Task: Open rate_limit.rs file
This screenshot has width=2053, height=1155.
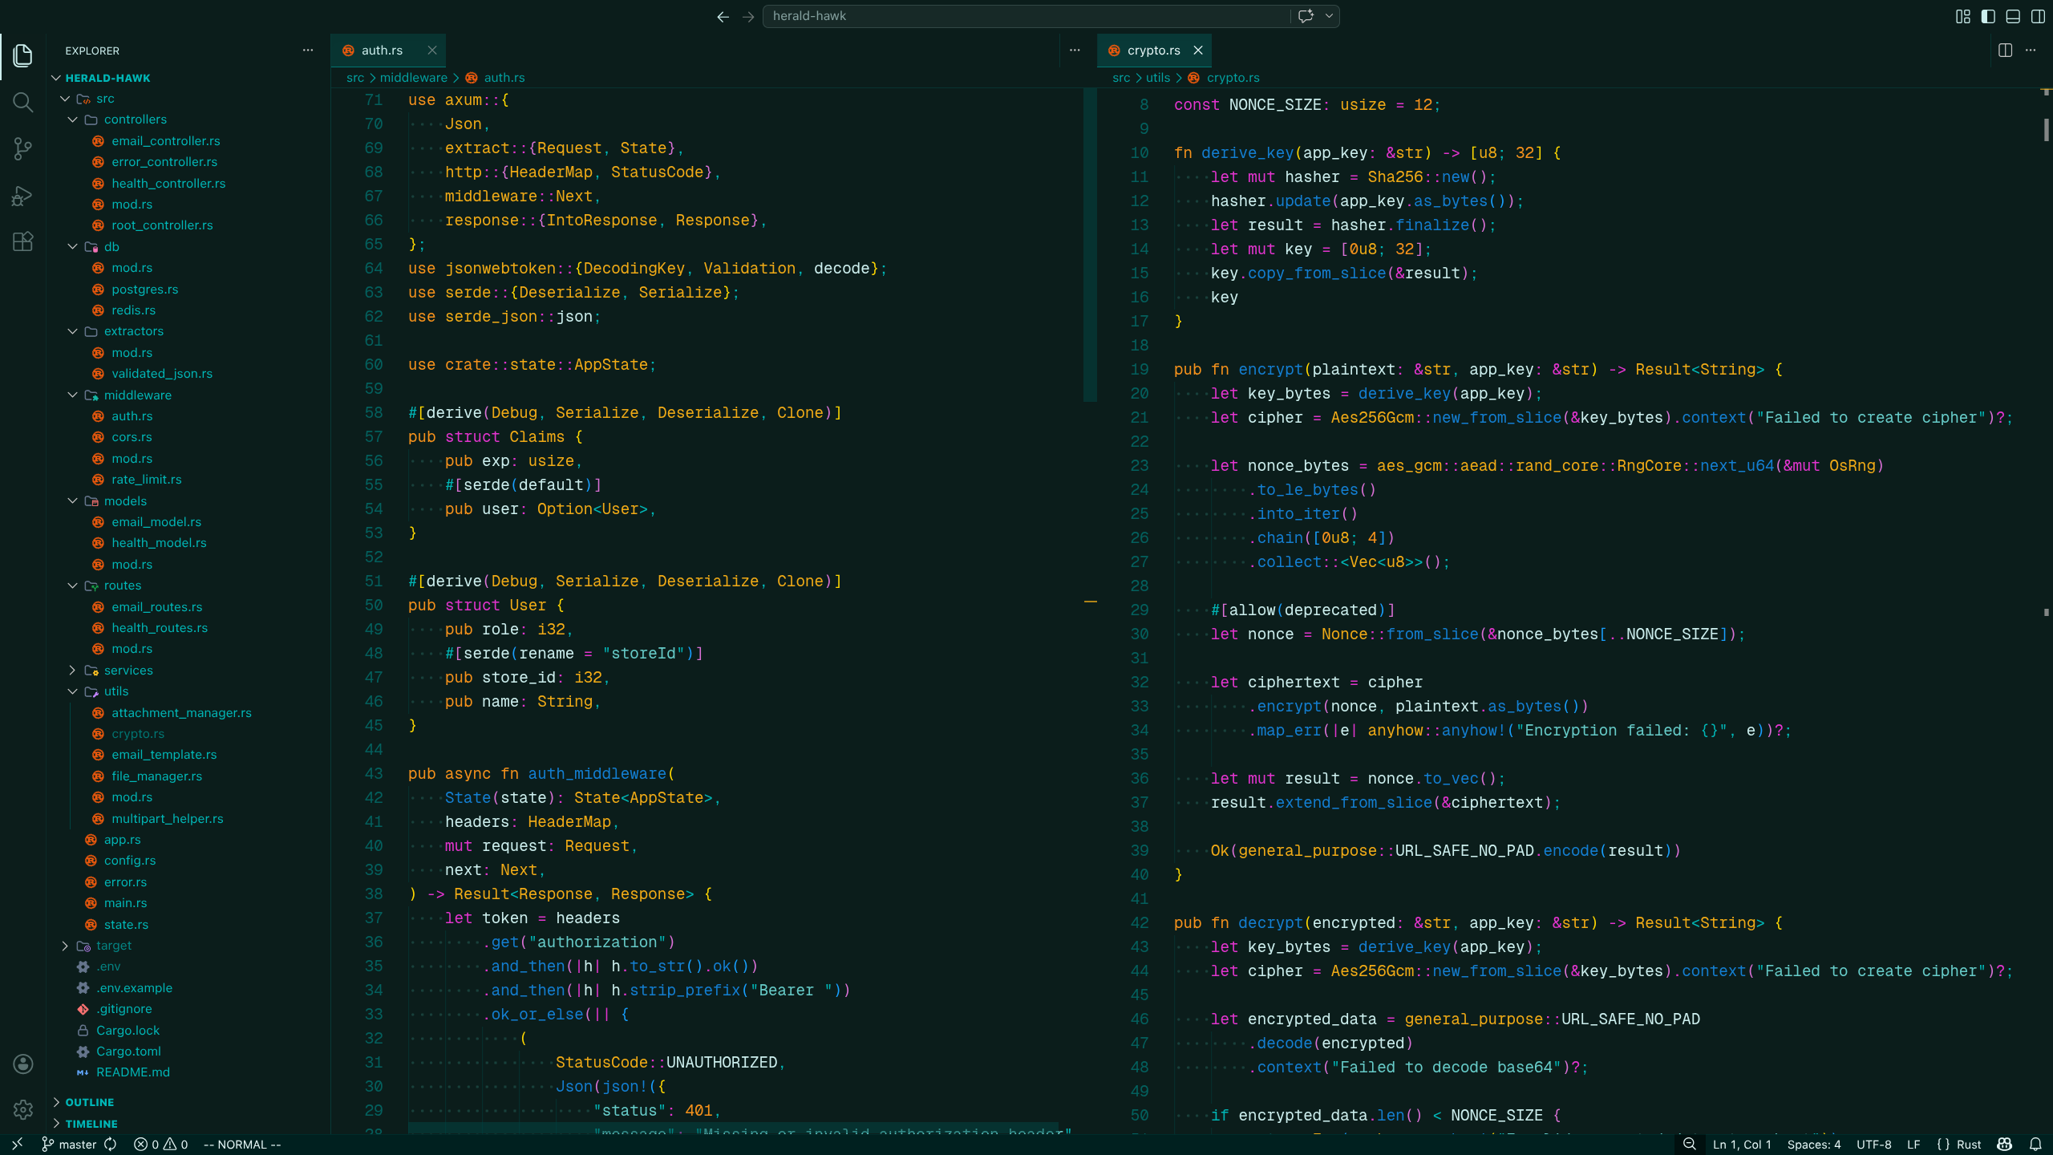Action: (x=146, y=480)
